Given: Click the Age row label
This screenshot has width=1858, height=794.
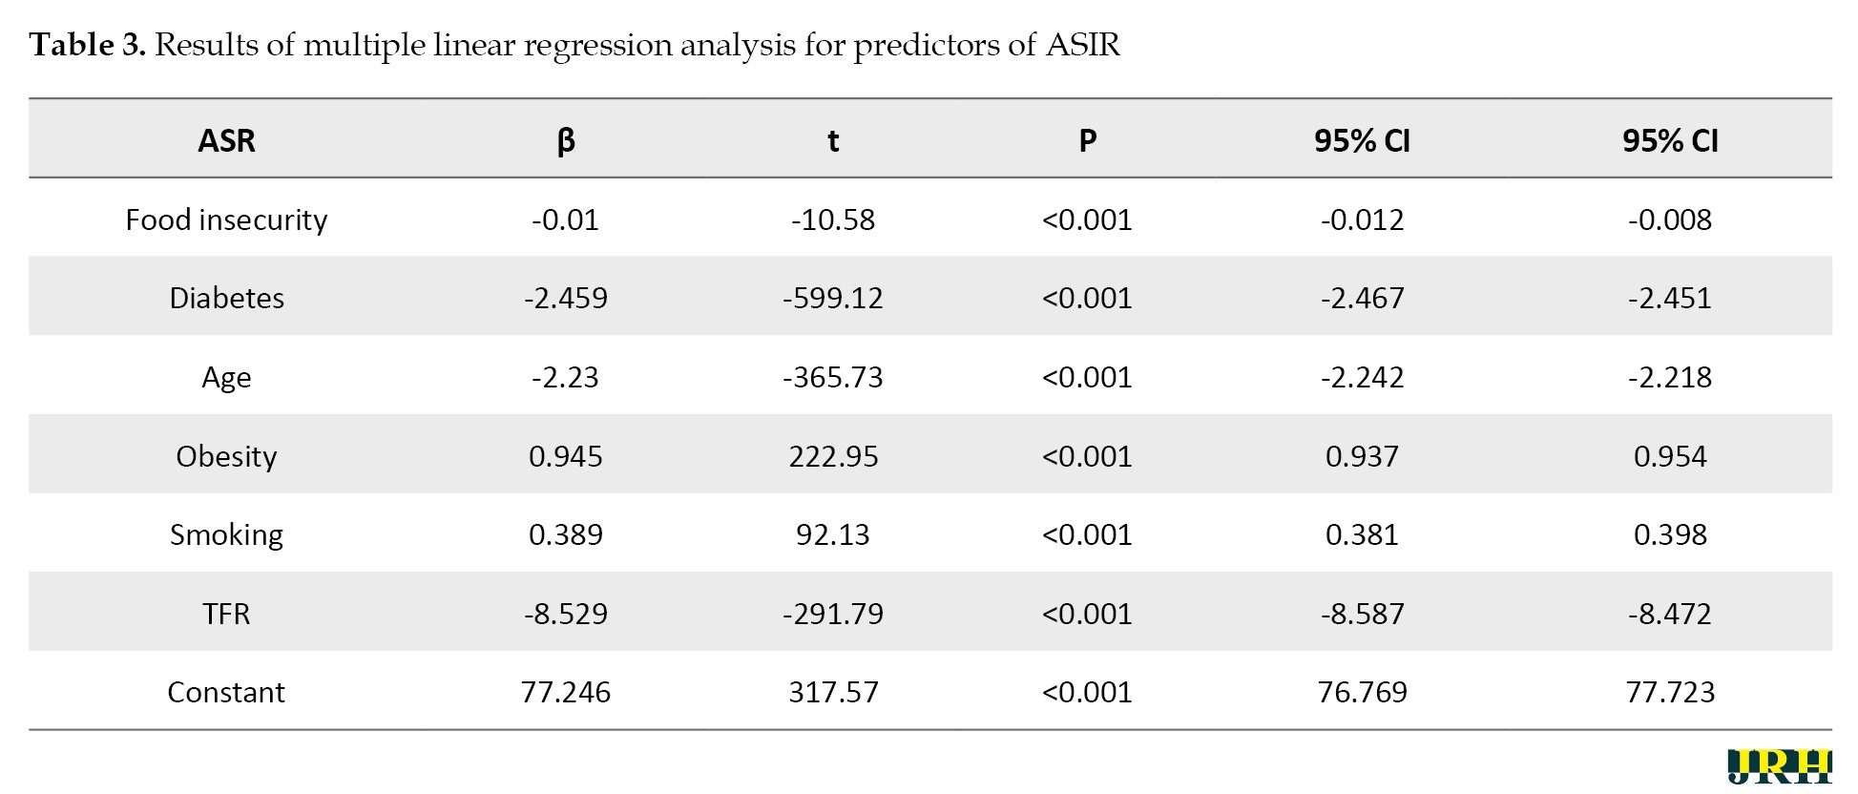Looking at the screenshot, I should click(226, 378).
